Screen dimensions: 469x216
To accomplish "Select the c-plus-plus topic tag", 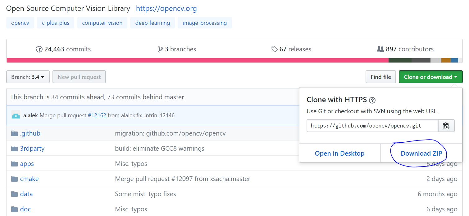I will pos(56,23).
